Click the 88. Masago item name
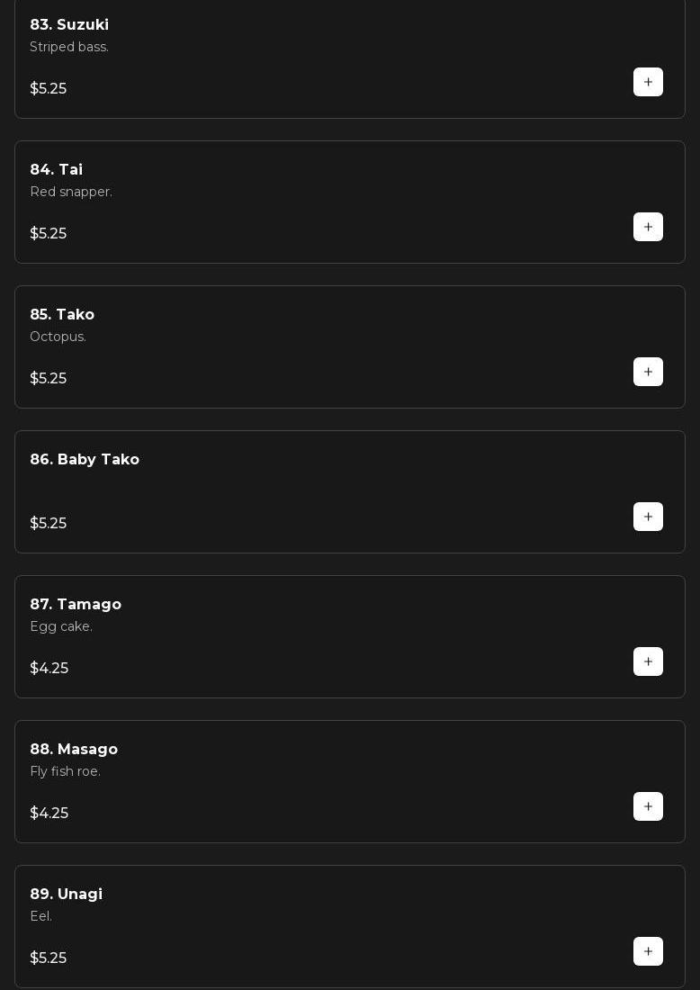The width and height of the screenshot is (700, 990). (x=74, y=750)
